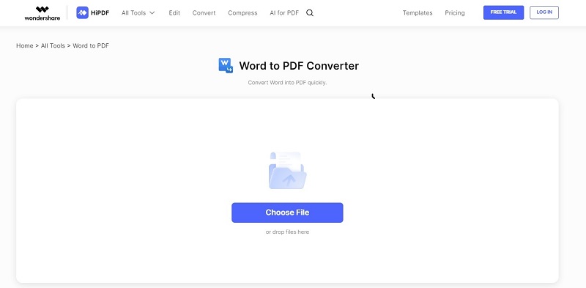Open the Templates page
The image size is (586, 288).
point(418,12)
